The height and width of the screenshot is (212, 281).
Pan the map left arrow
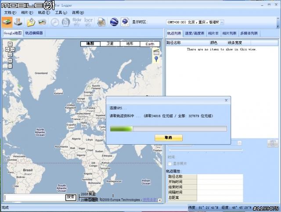click(7, 49)
